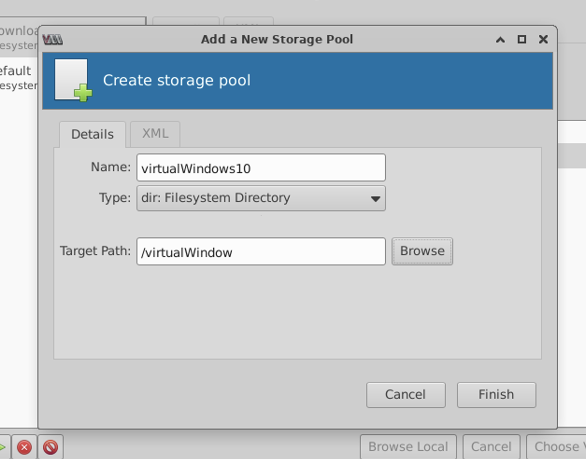
Task: Click the Create storage pool heading text
Action: [177, 80]
